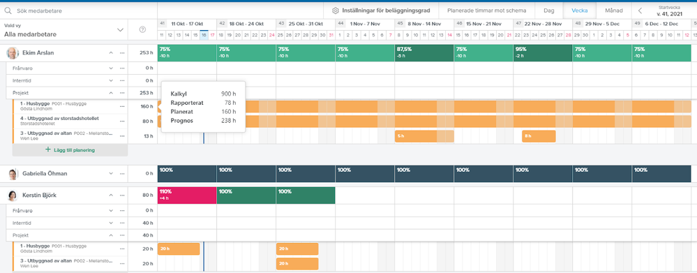Viewport: 697px width, 273px height.
Task: Collapse Ekim Arslan's row
Action: [111, 53]
